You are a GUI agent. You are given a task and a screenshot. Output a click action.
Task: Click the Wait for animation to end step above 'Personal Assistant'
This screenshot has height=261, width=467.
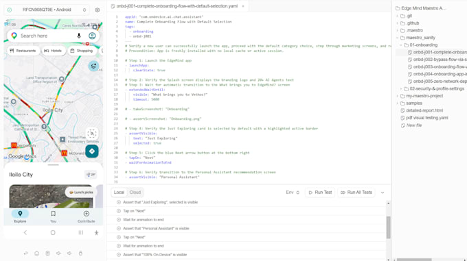coord(247,220)
